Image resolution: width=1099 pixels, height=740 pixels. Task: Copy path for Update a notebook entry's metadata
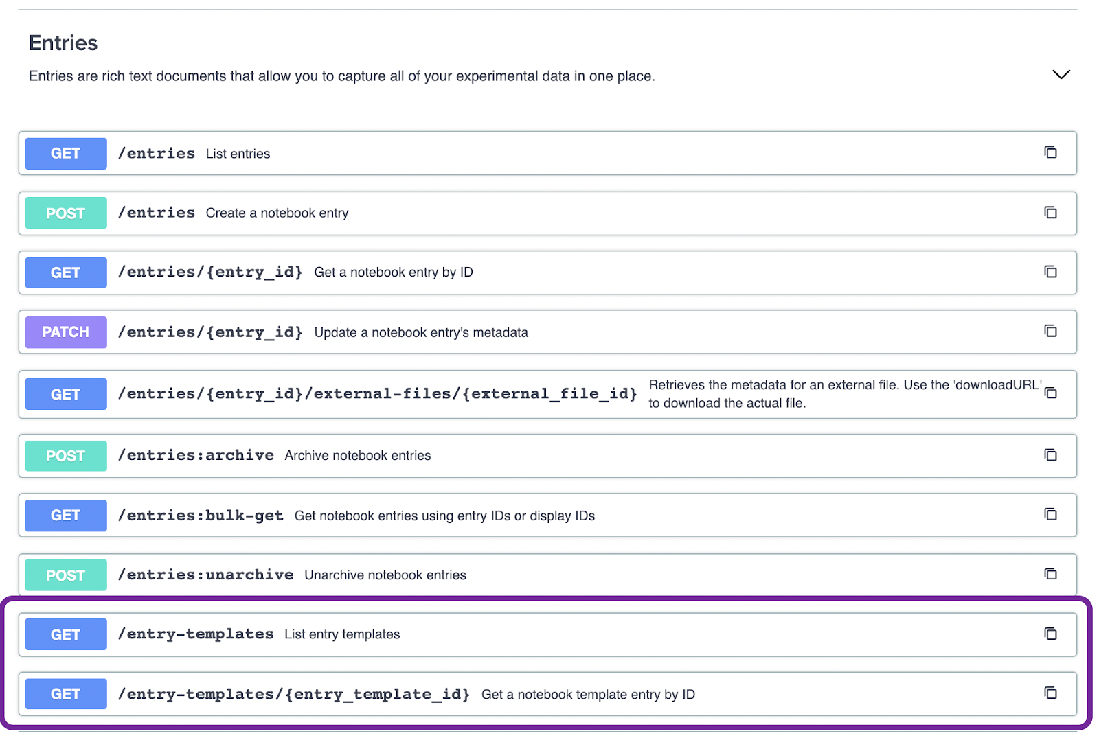[1050, 331]
